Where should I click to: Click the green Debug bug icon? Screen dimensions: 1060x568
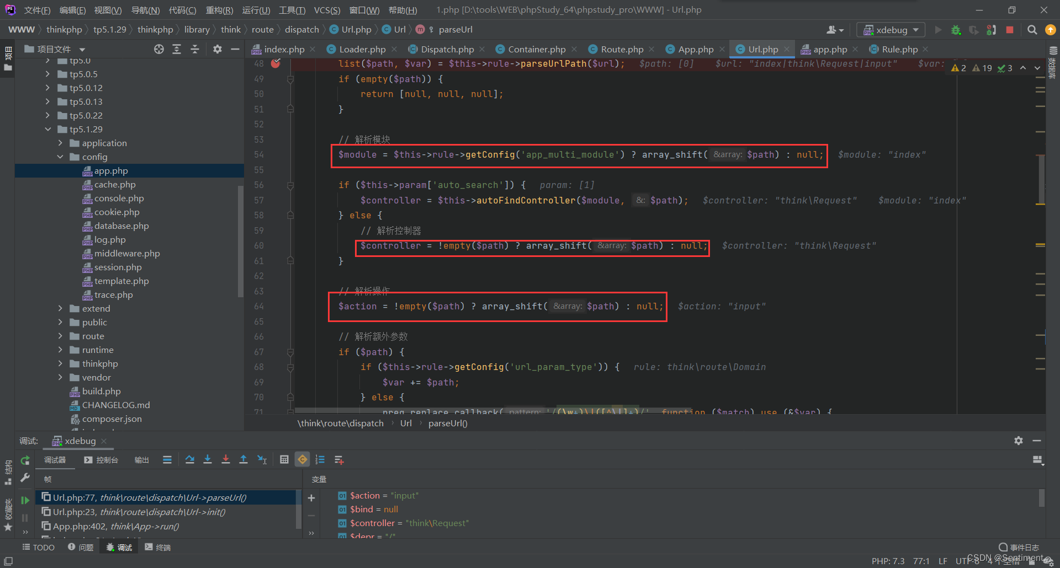(x=956, y=30)
